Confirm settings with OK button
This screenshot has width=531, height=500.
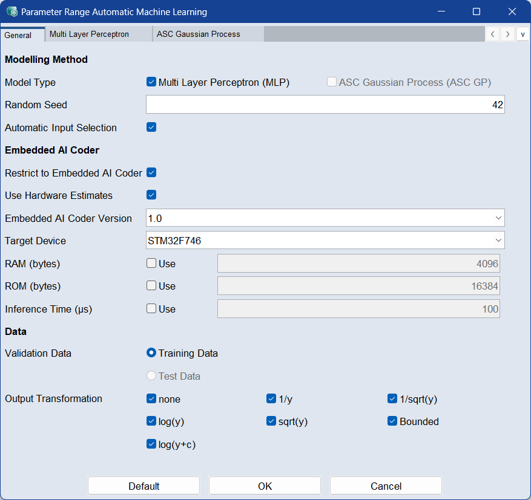coord(265,486)
